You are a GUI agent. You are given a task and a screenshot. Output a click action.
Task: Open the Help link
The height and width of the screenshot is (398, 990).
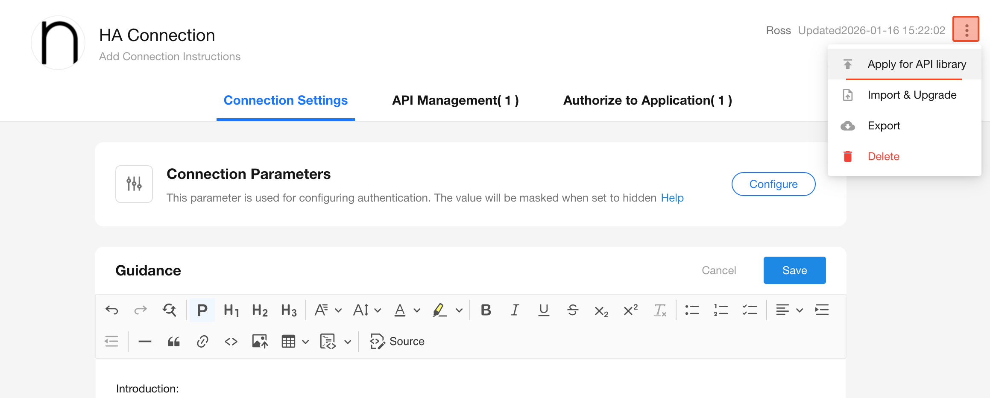[x=672, y=198]
